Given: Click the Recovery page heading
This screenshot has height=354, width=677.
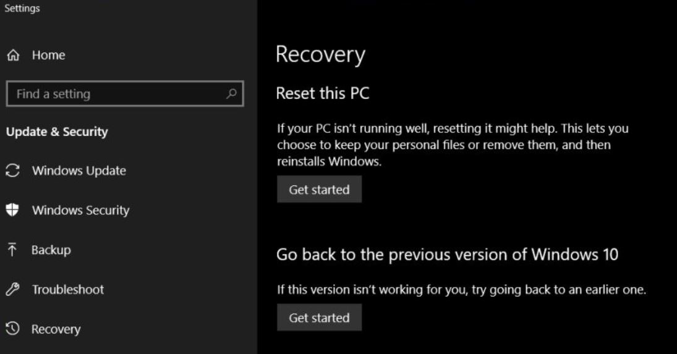Looking at the screenshot, I should [320, 55].
